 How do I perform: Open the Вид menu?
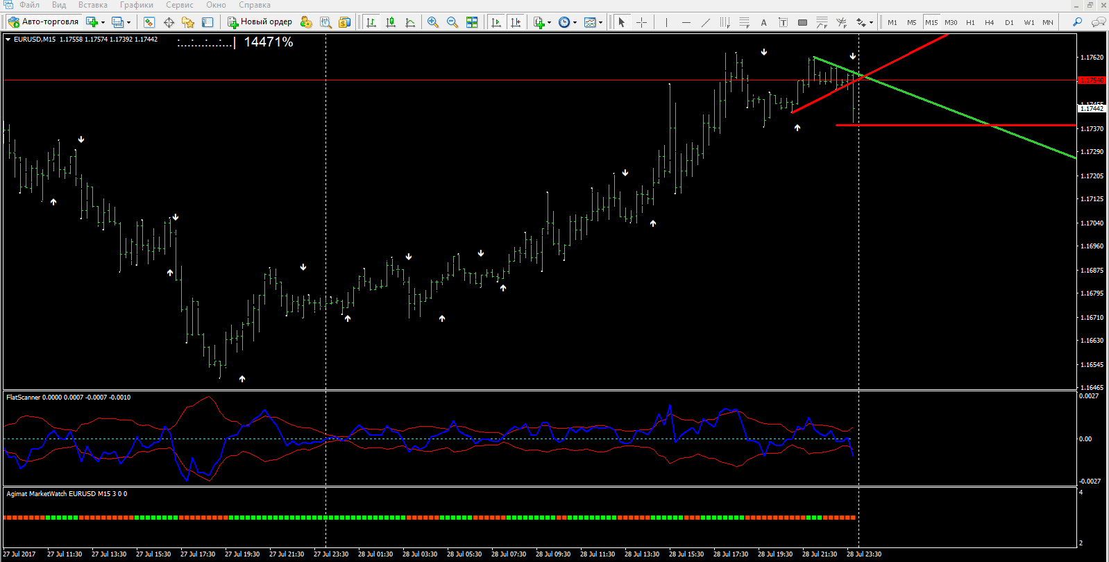click(59, 5)
